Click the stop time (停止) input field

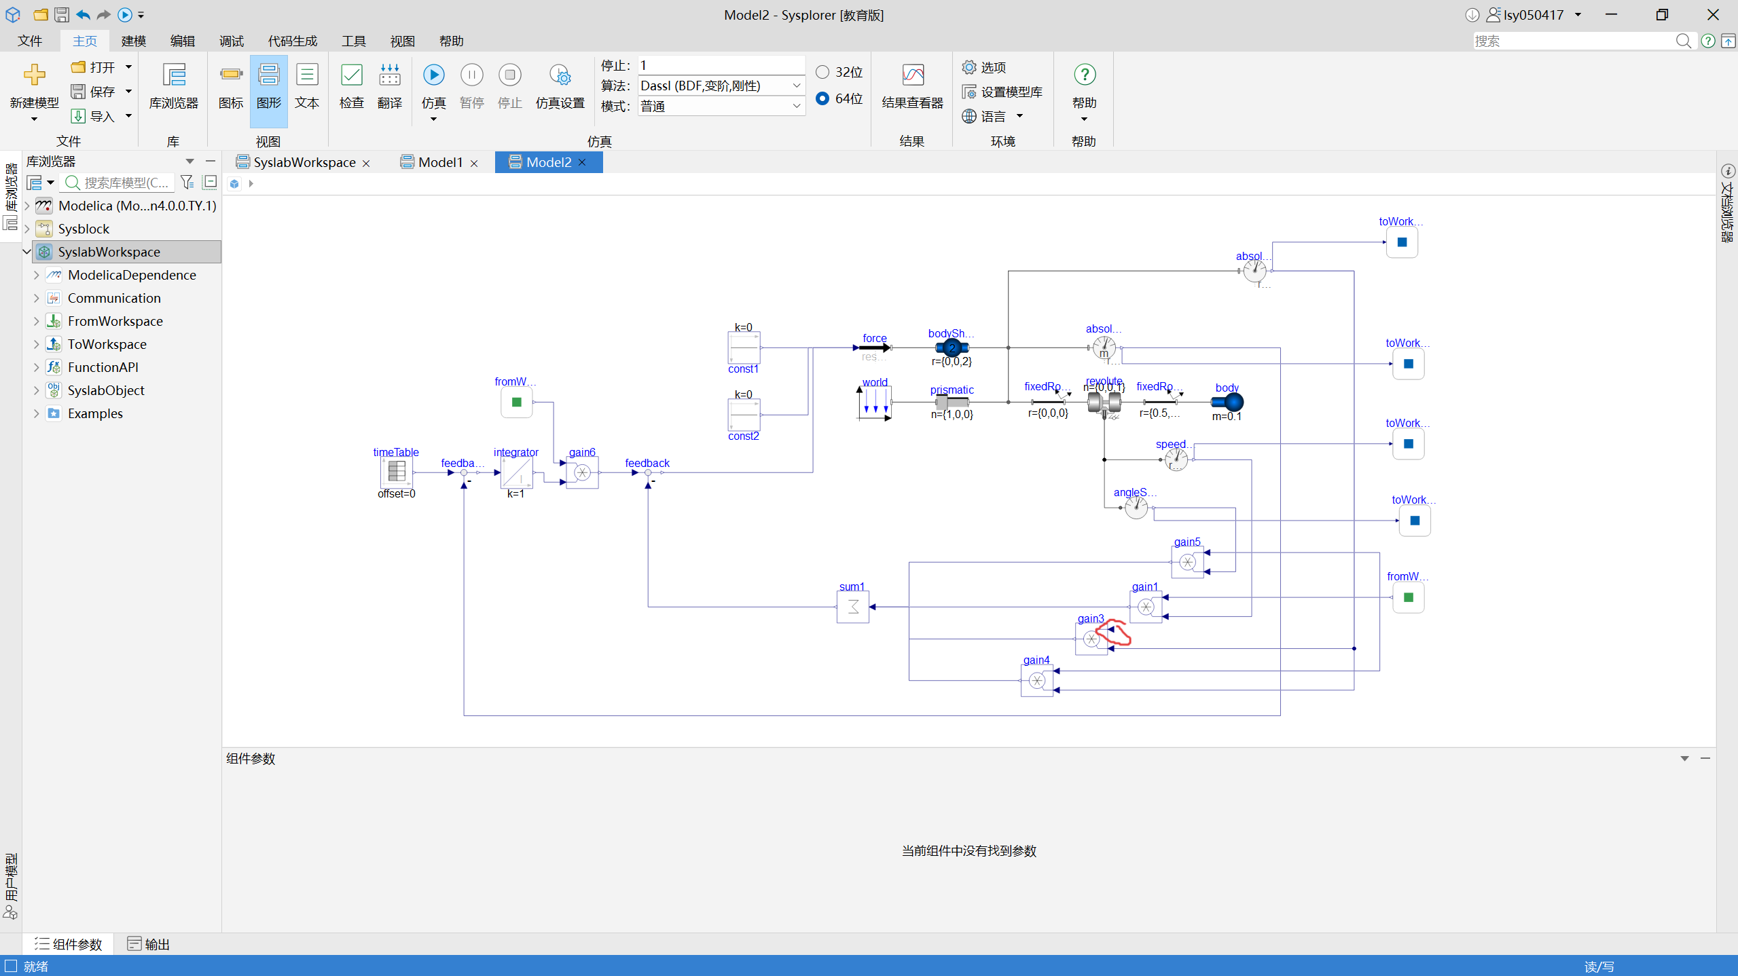pyautogui.click(x=721, y=65)
